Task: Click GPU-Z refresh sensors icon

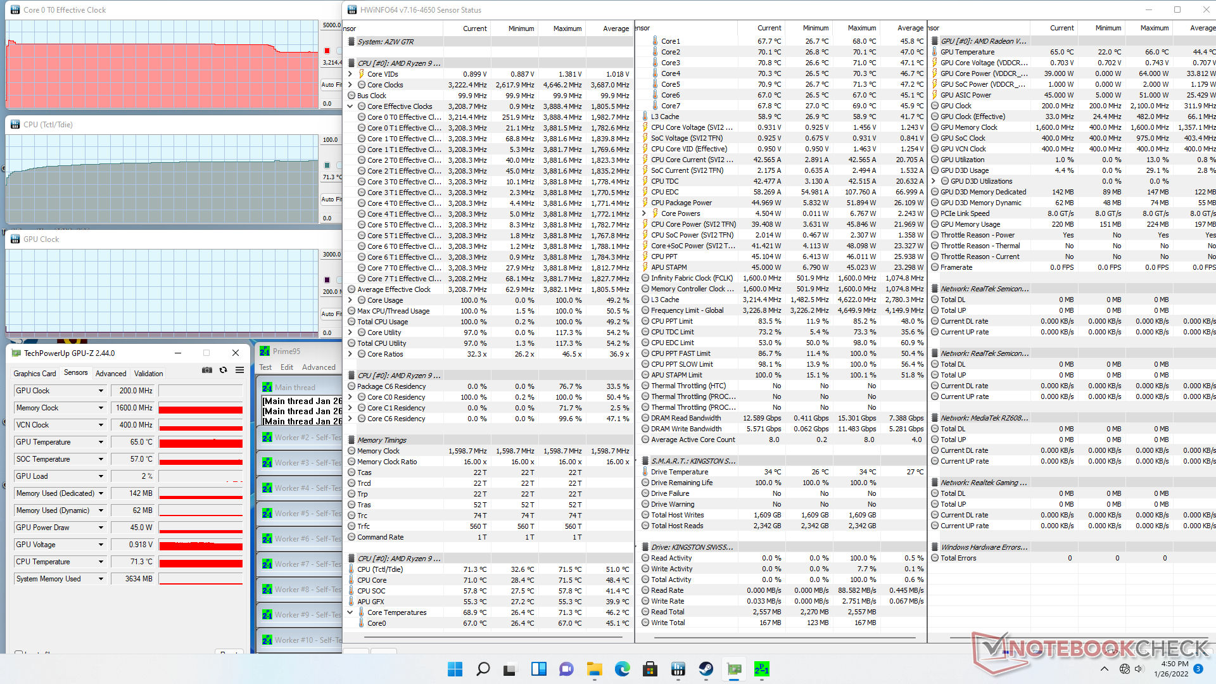Action: point(223,370)
